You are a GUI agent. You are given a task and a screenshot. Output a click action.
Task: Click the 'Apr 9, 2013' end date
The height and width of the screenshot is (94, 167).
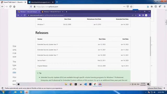click(125, 66)
